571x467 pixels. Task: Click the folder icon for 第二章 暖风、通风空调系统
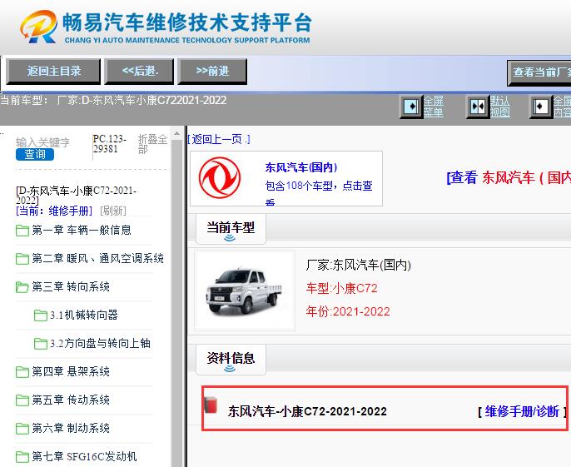tap(22, 259)
